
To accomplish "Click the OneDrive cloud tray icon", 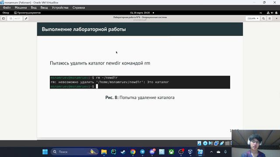I will (218, 152).
